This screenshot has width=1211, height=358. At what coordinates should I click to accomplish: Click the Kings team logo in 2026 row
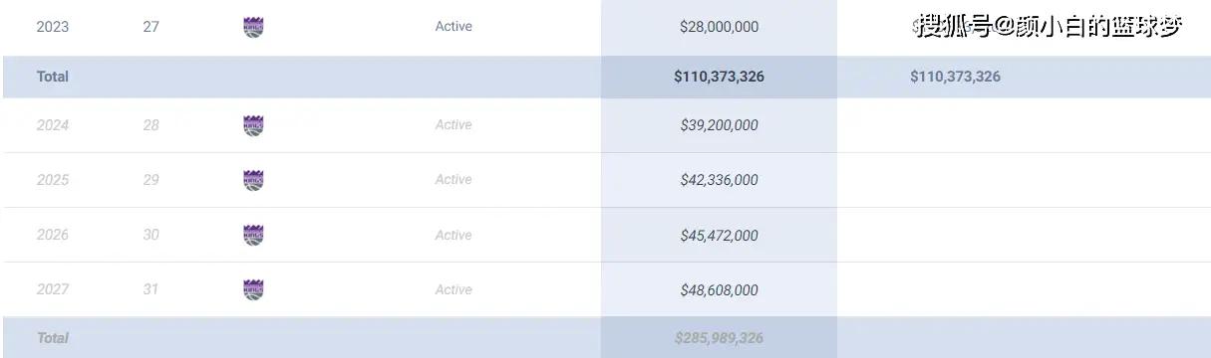253,235
